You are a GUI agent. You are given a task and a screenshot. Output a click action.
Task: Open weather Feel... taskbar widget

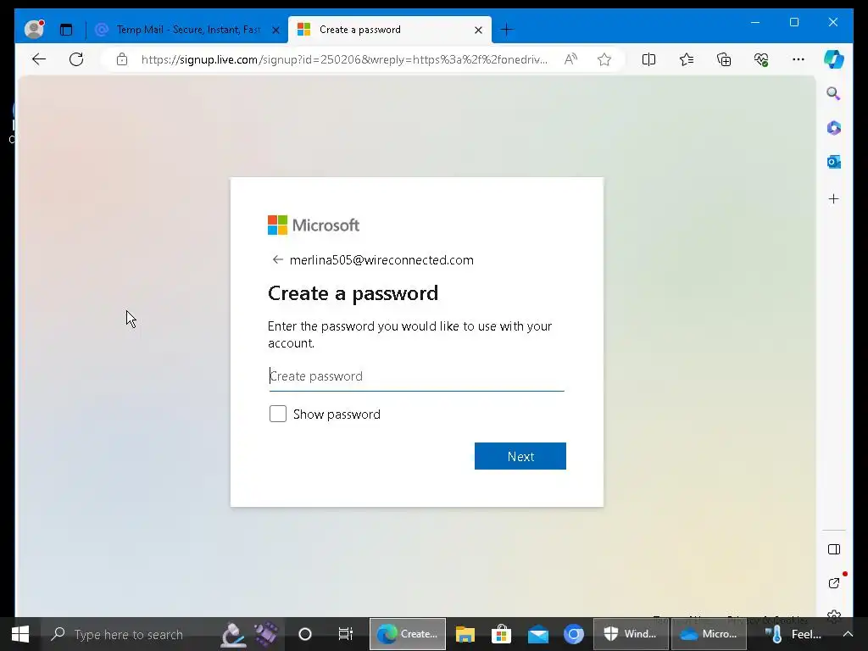pyautogui.click(x=794, y=634)
